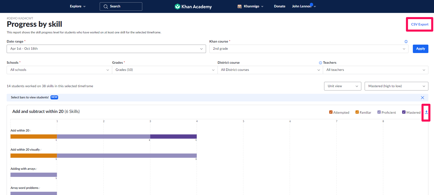Select the orange Attempted bar for Add within 20
The height and width of the screenshot is (195, 434).
point(34,136)
